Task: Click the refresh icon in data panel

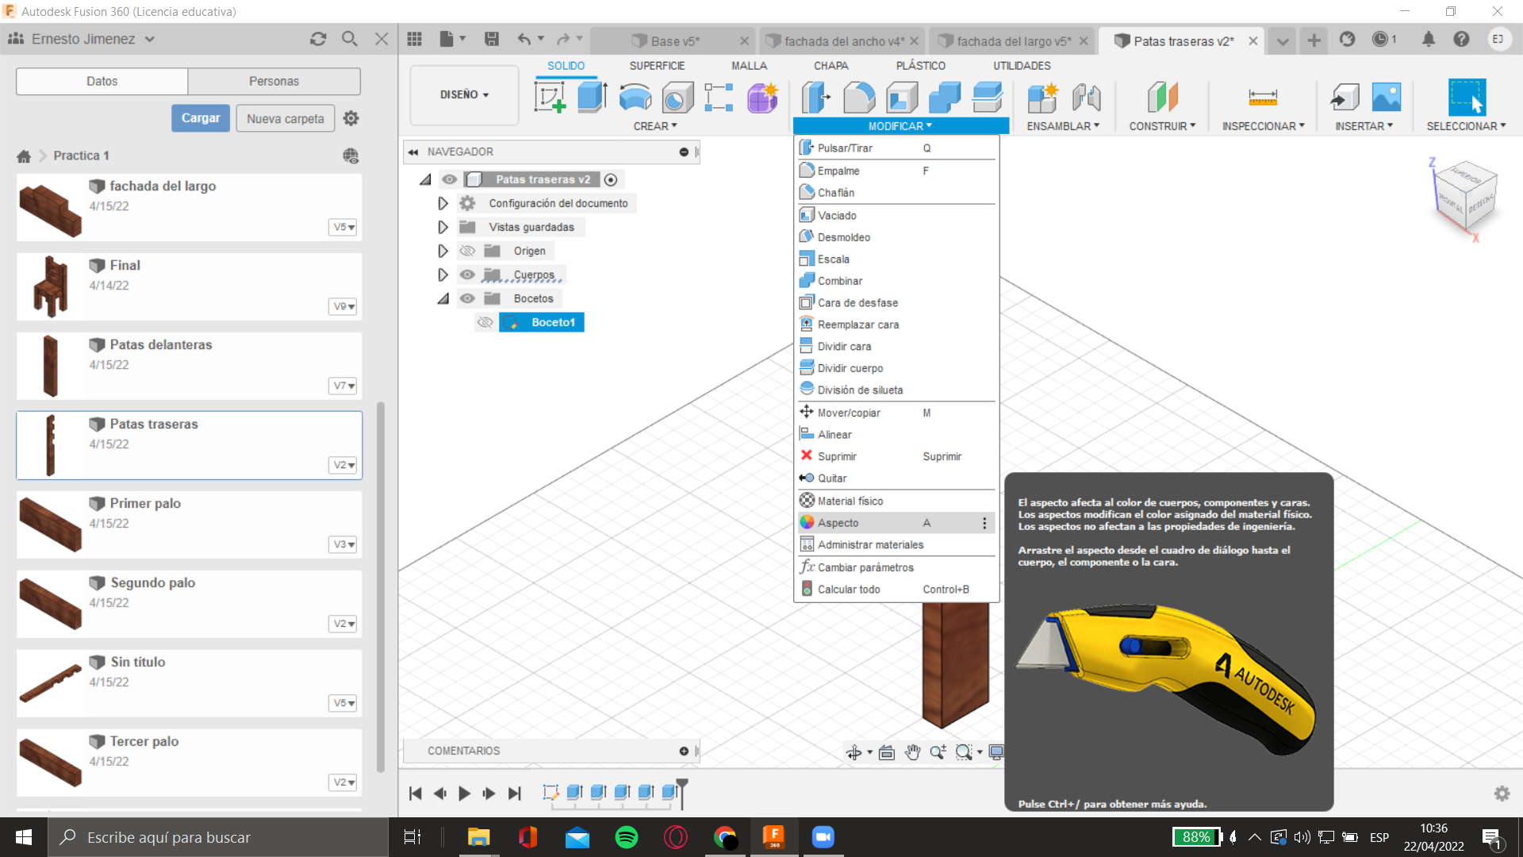Action: [318, 39]
